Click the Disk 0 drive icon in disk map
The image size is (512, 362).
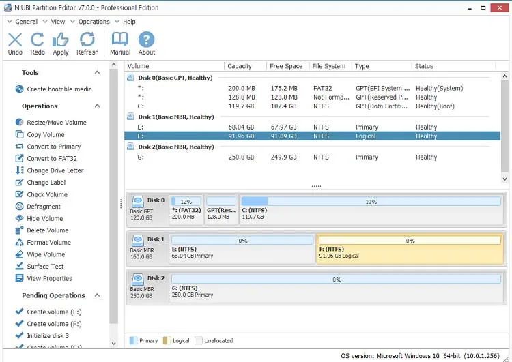[x=138, y=201]
